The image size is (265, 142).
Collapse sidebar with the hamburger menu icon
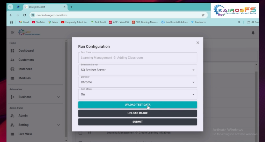(x=12, y=32)
